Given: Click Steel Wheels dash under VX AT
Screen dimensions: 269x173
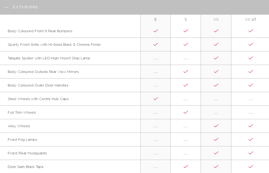Looking at the screenshot, I should pyautogui.click(x=251, y=100).
